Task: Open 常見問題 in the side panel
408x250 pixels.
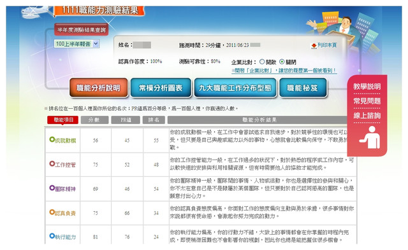Action: pyautogui.click(x=367, y=101)
